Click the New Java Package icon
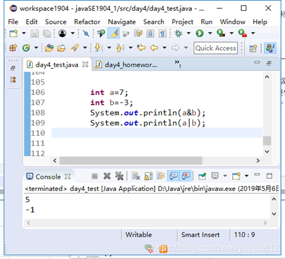This screenshot has width=285, height=259. click(13, 48)
